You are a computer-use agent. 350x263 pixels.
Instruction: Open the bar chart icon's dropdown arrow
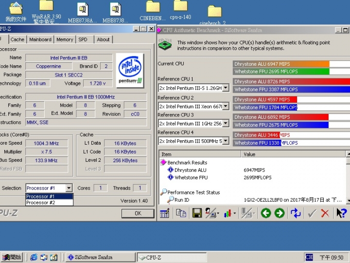(x=234, y=213)
